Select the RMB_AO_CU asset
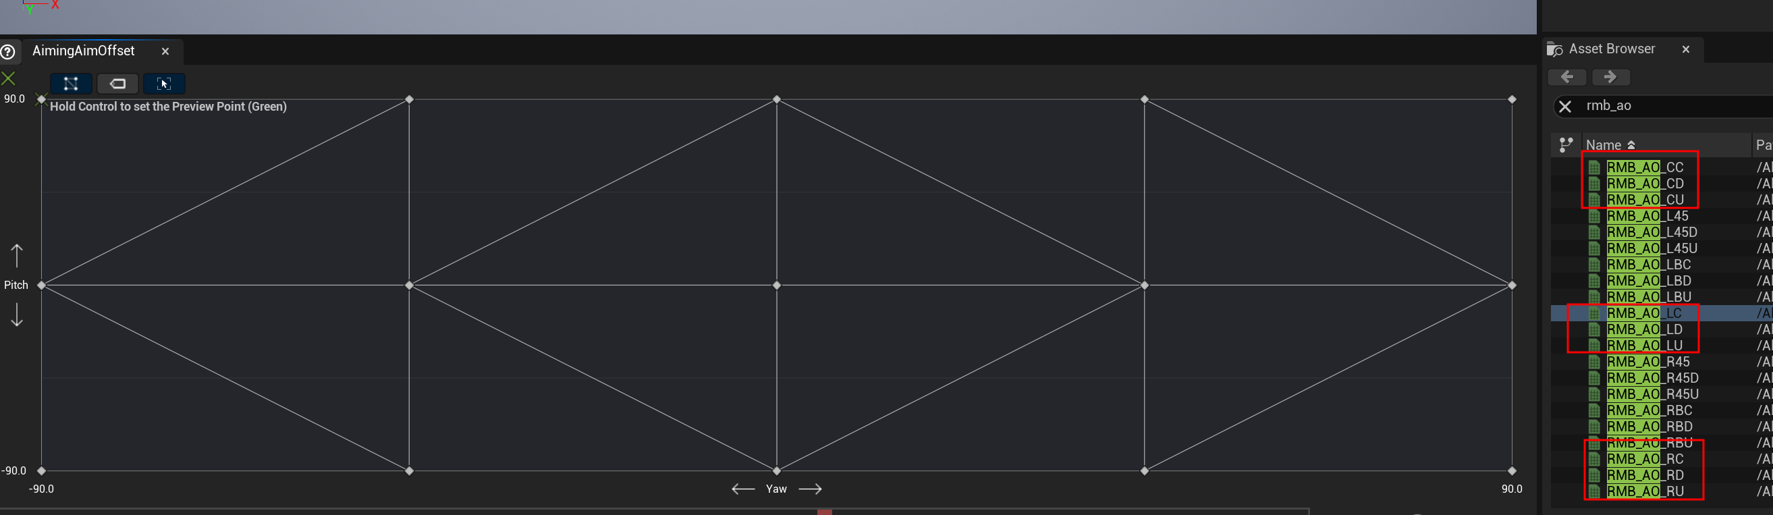The height and width of the screenshot is (515, 1773). click(x=1645, y=200)
